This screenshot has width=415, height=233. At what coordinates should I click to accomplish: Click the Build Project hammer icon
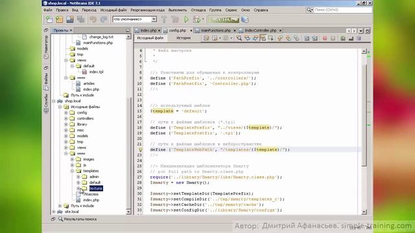pos(164,19)
